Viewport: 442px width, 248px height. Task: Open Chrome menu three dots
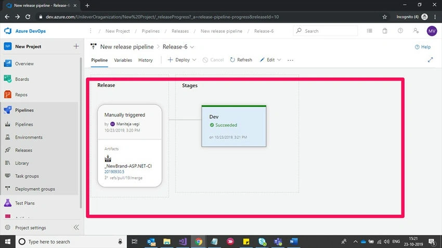point(435,17)
